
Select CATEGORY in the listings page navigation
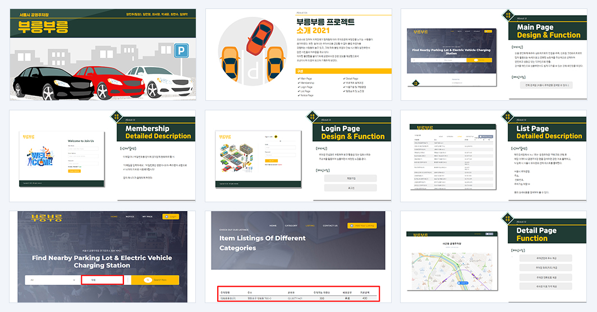click(x=291, y=225)
